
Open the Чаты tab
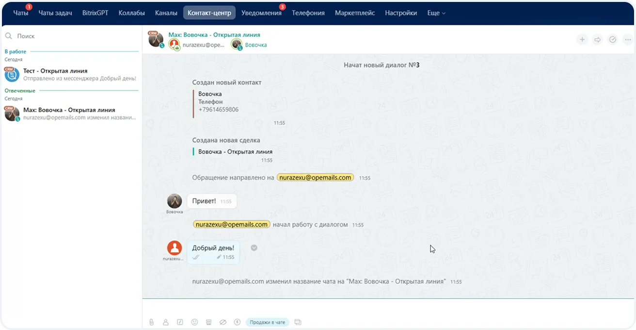[21, 13]
